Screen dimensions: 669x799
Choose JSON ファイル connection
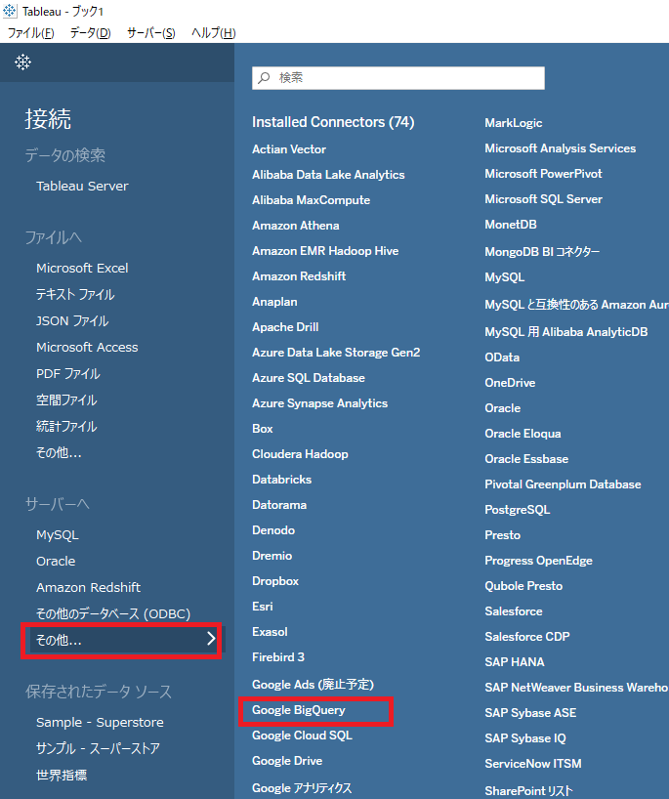point(72,321)
